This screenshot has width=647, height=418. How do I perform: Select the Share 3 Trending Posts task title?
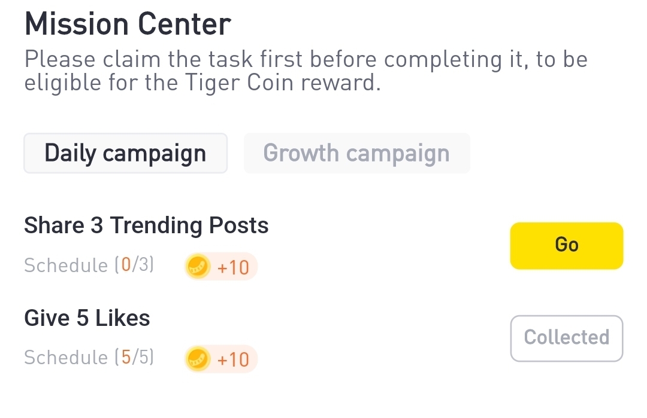click(146, 225)
